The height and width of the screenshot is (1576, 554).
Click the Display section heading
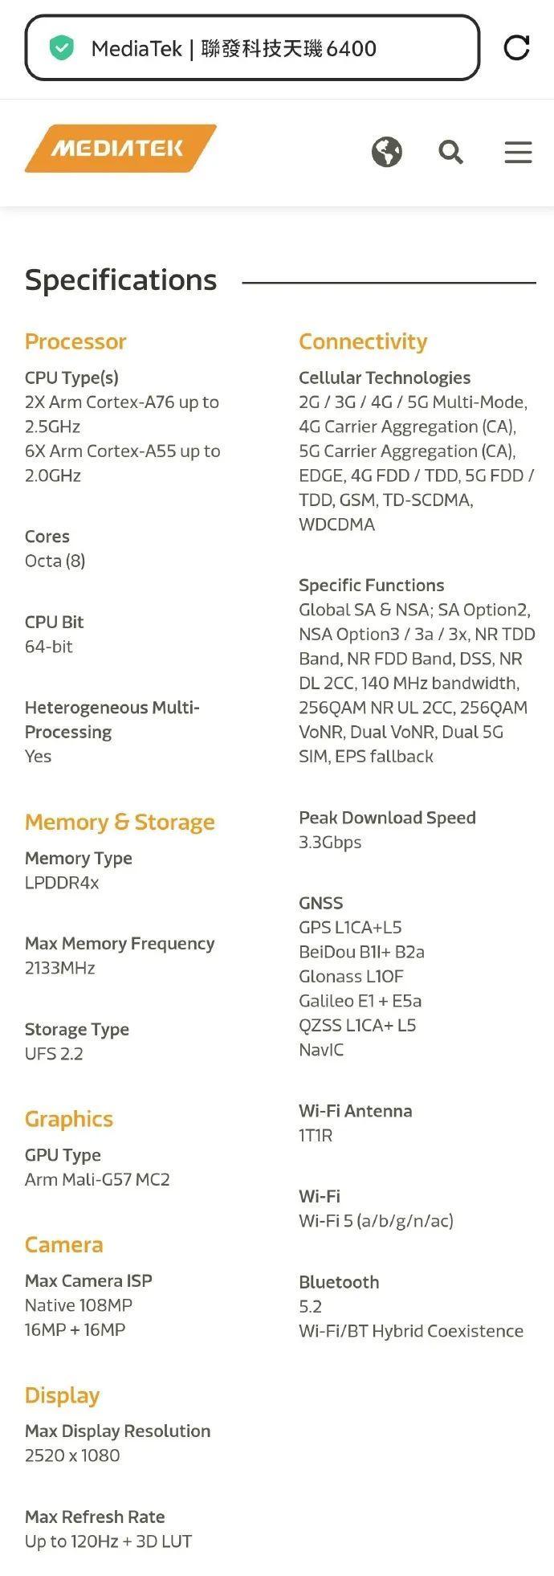click(62, 1395)
